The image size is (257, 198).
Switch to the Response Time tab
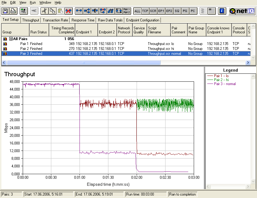83,20
